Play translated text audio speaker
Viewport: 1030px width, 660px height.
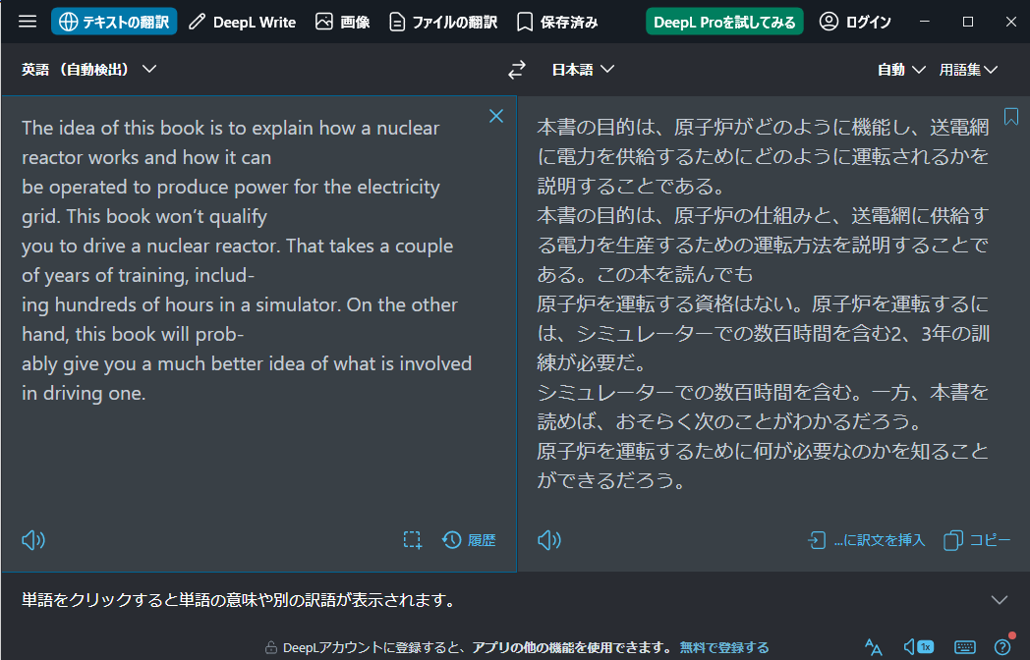549,540
